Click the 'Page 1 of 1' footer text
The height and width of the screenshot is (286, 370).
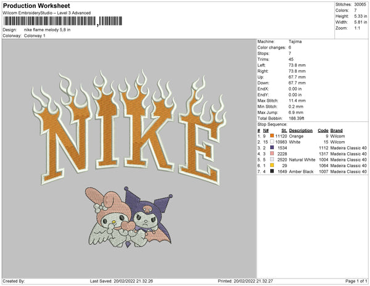pos(356,281)
